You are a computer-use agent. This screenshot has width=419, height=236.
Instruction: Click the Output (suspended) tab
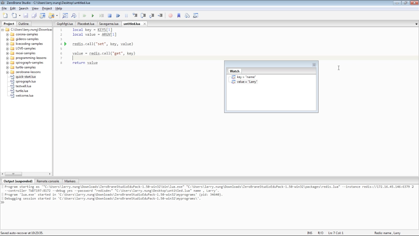pos(18,181)
